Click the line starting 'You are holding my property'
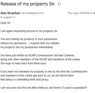This screenshot has height=93, width=95. pyautogui.click(x=29, y=39)
